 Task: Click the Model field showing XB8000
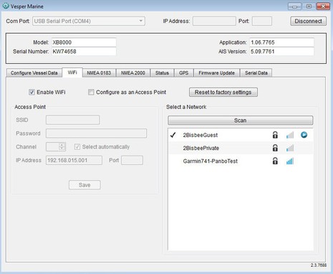pos(84,42)
